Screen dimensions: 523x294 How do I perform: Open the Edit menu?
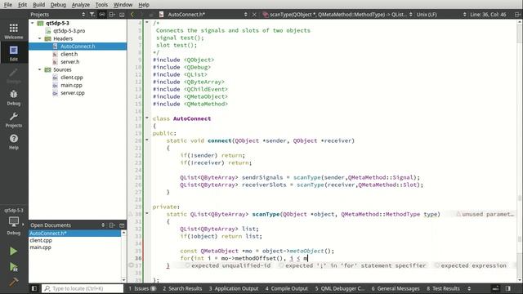22,5
